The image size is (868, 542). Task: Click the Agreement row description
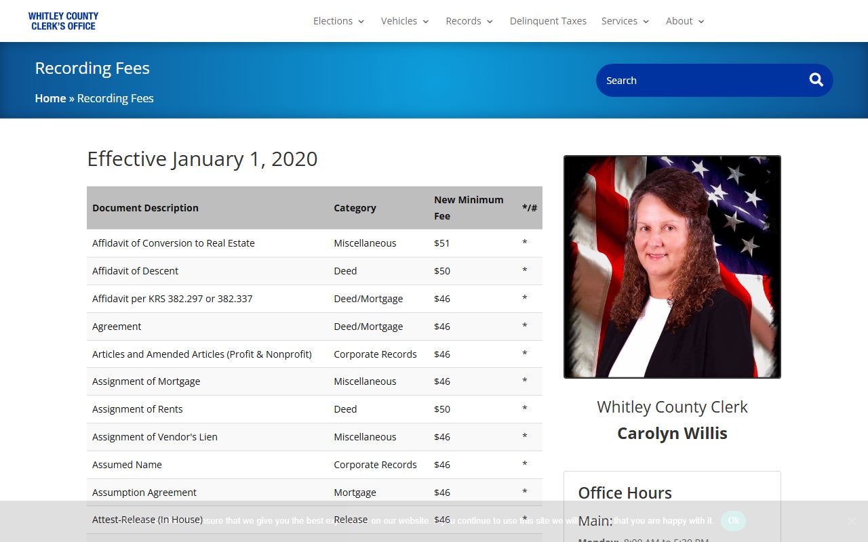117,327
